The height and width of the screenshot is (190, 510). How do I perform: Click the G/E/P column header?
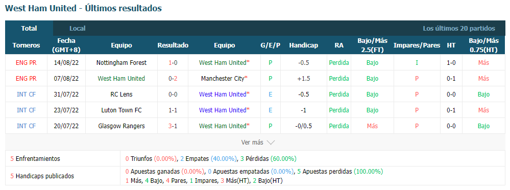pos(270,45)
